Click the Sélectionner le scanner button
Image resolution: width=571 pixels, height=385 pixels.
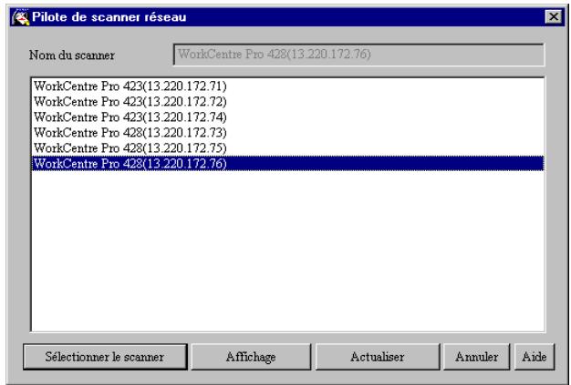point(105,357)
